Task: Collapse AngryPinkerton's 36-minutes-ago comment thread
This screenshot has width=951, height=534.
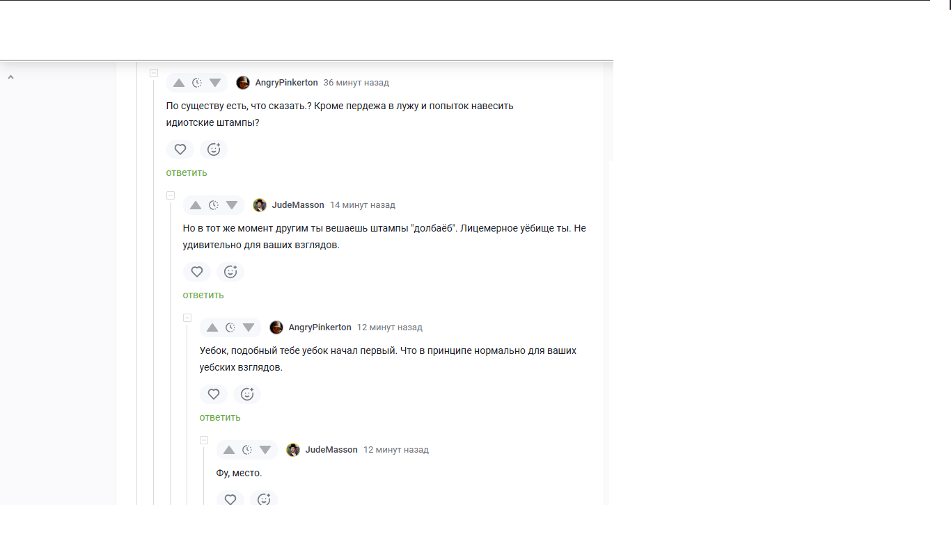Action: (x=154, y=73)
